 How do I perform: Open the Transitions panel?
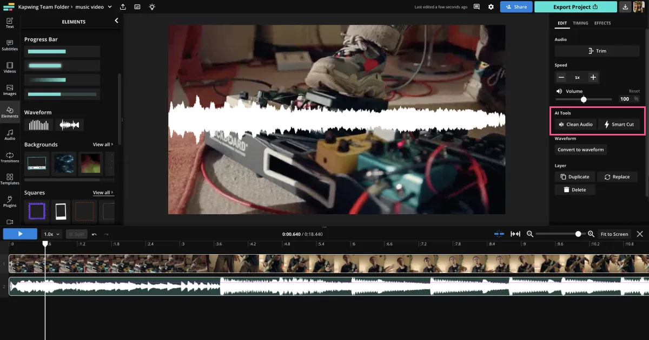(9, 157)
